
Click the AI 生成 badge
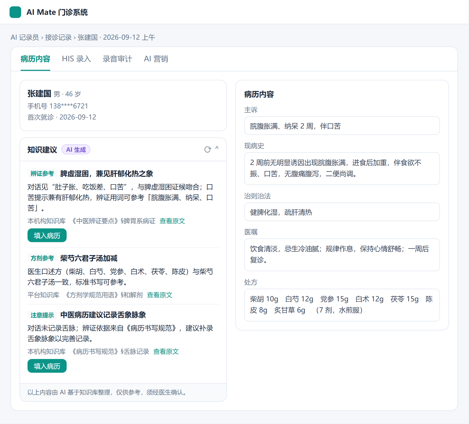click(76, 150)
